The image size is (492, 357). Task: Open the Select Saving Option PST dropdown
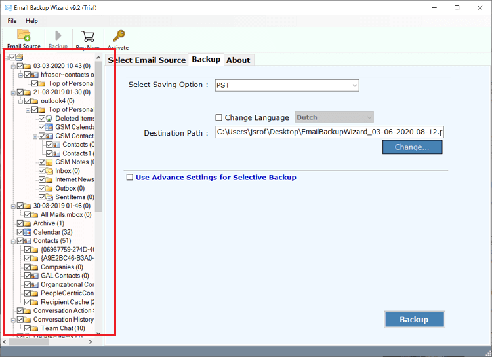coord(287,85)
